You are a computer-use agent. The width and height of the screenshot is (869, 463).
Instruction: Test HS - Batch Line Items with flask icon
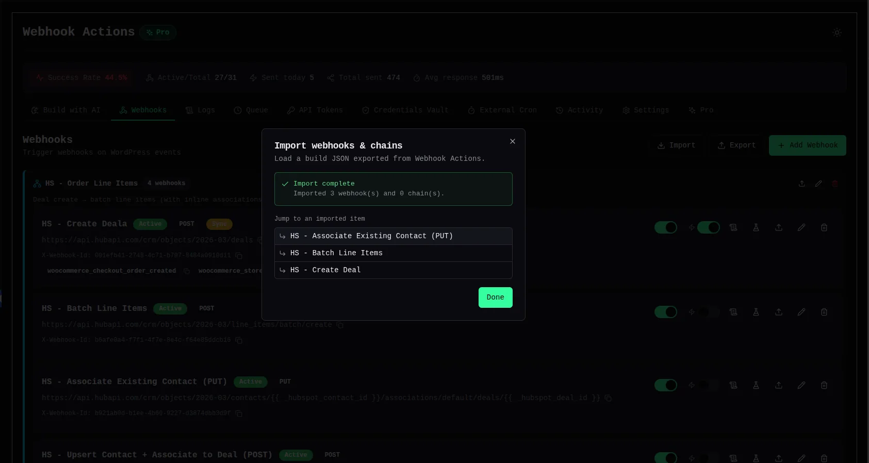756,312
